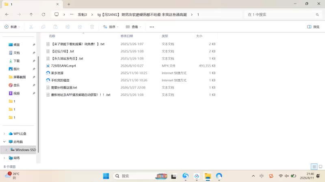Show hidden tray icons chevron

point(253,176)
